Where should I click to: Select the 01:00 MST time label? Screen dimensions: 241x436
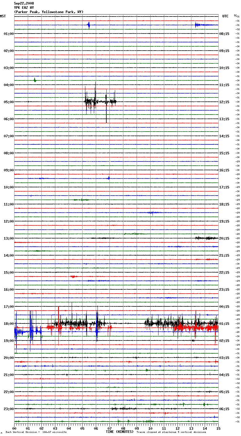tap(9, 34)
